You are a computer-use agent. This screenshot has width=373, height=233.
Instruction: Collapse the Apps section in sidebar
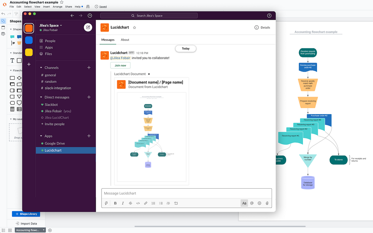pyautogui.click(x=41, y=136)
